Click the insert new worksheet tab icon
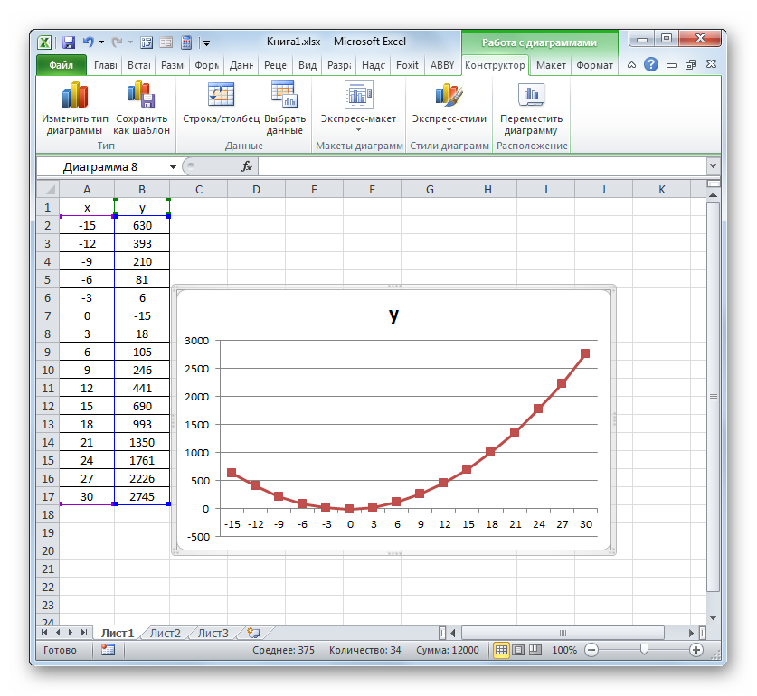The width and height of the screenshot is (757, 696). [x=253, y=633]
